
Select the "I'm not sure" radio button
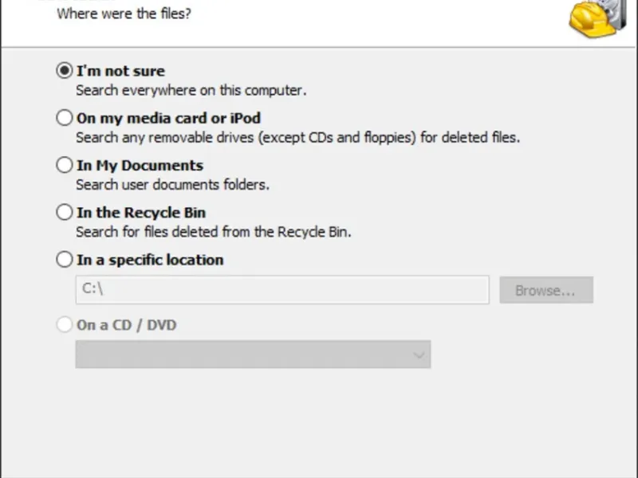[65, 71]
